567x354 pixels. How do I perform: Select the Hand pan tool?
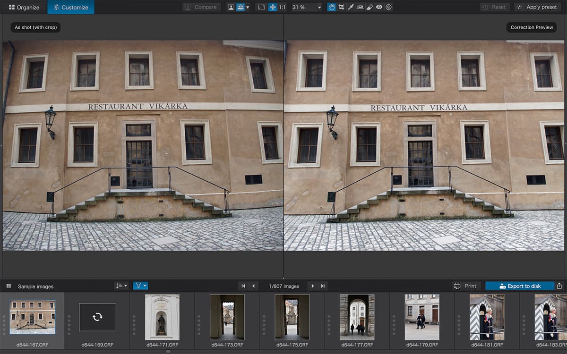pyautogui.click(x=332, y=7)
